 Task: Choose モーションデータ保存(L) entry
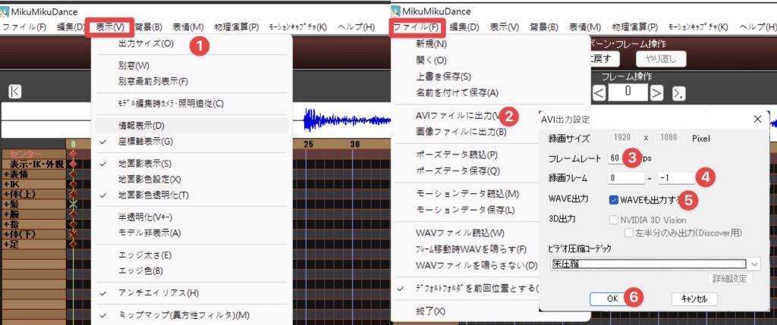(x=466, y=210)
